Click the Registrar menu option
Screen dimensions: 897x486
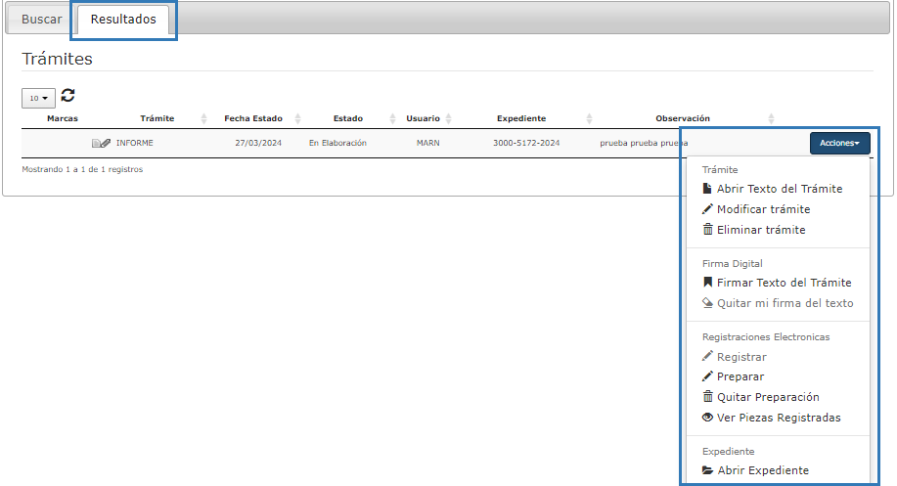pos(741,357)
